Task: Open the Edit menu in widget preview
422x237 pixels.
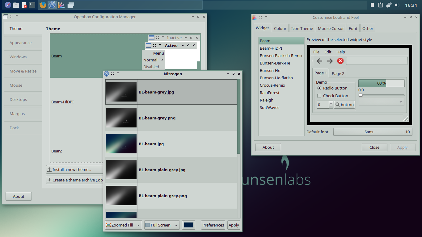Action: [x=328, y=52]
